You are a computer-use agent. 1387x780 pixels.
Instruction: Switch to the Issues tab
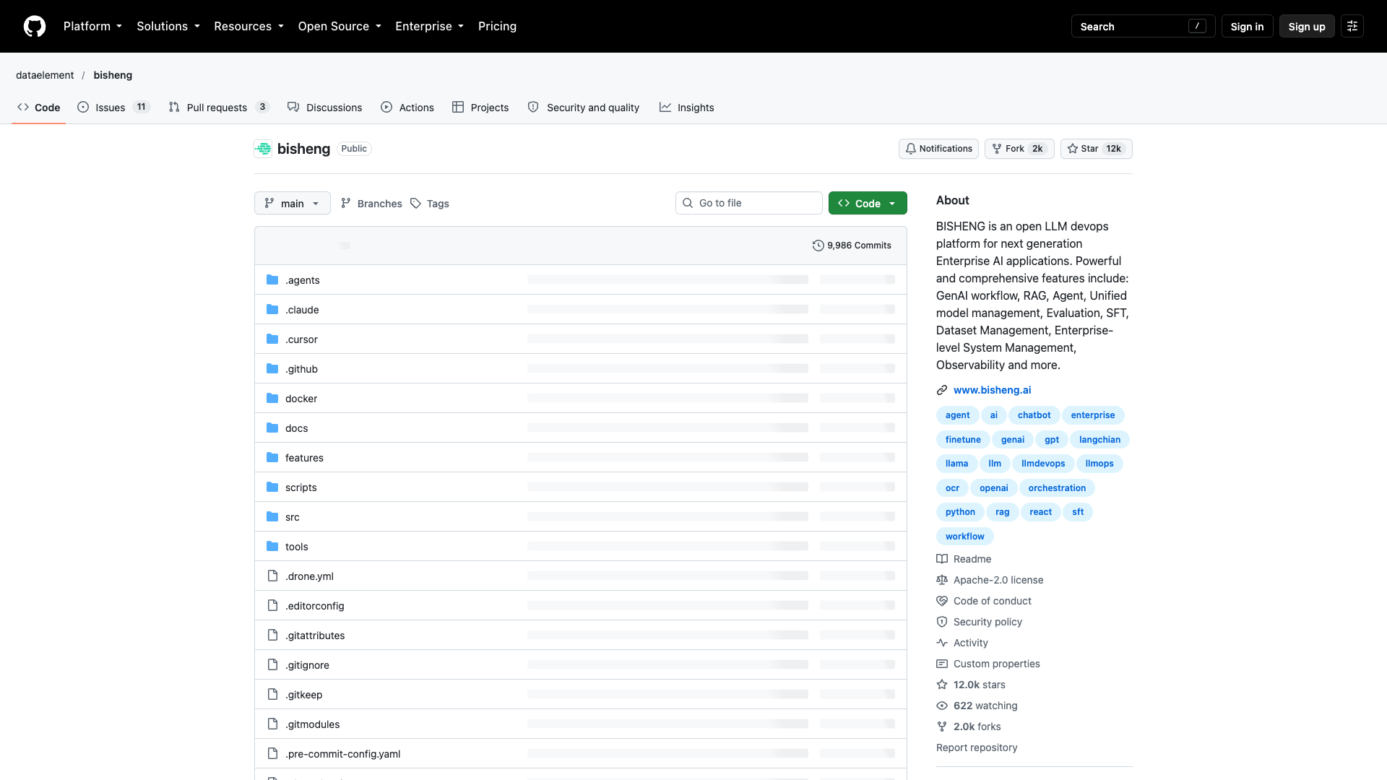click(113, 108)
